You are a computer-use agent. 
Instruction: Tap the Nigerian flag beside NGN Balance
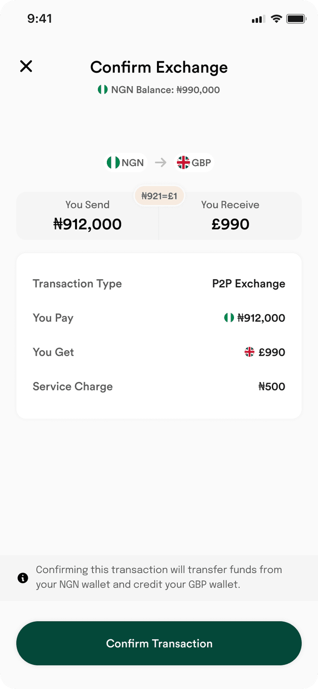(x=103, y=90)
